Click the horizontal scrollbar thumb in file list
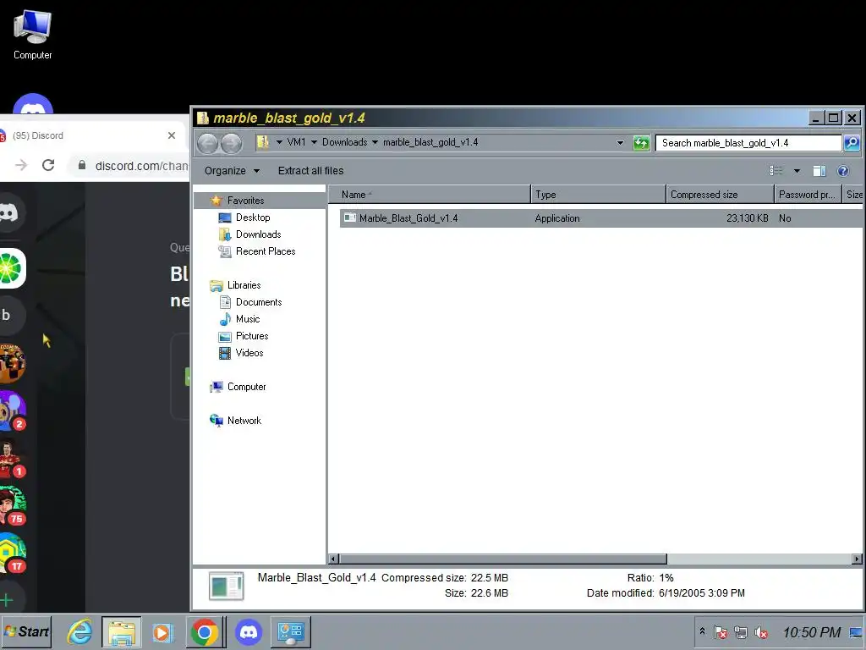Screen dimensions: 866x650 coord(503,559)
